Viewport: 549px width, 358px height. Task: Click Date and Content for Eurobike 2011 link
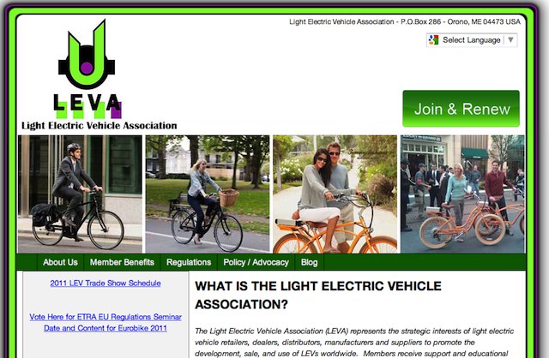[106, 328]
